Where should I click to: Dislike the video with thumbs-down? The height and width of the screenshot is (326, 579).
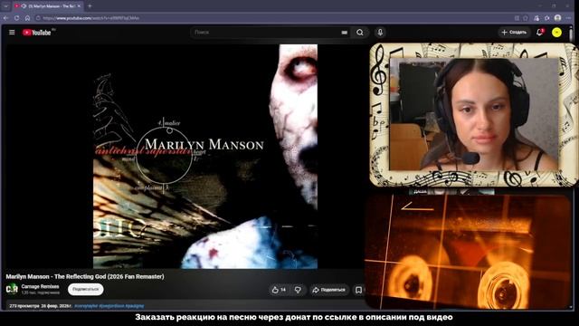(298, 290)
